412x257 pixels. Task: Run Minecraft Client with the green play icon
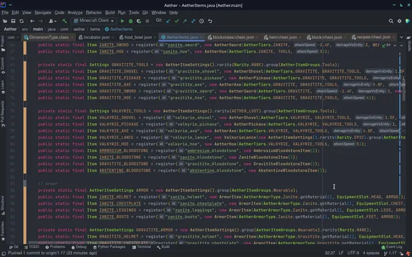[122, 21]
